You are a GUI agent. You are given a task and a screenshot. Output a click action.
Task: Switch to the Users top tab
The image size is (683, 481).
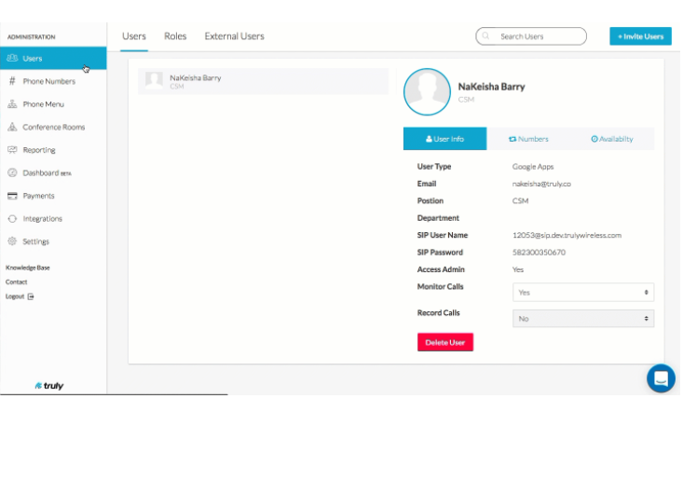tap(134, 36)
